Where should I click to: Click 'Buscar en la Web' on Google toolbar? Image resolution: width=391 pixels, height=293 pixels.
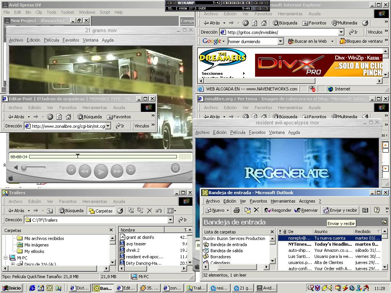[x=307, y=41]
